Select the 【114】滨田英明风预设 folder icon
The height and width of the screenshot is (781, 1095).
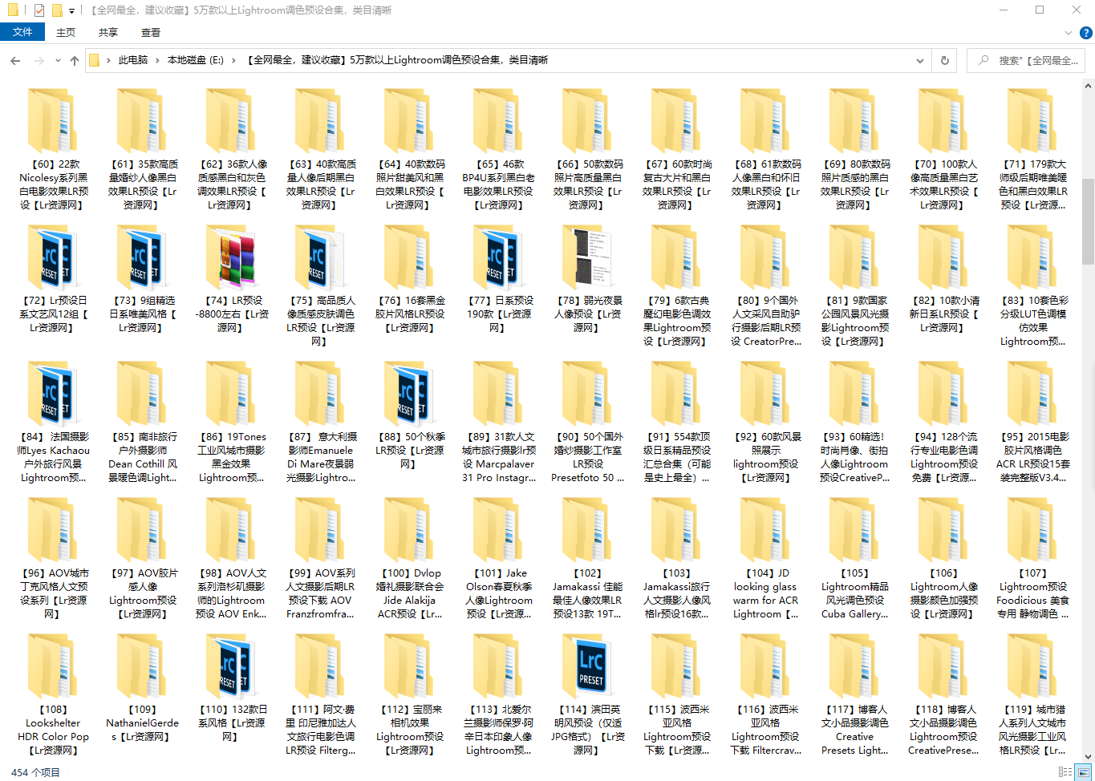click(587, 666)
